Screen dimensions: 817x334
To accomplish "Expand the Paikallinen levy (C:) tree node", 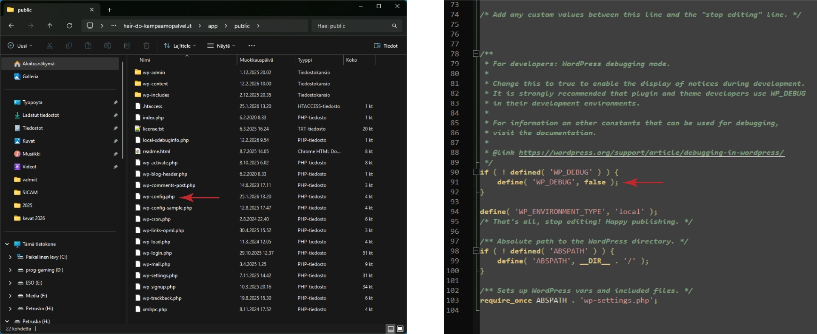I will pyautogui.click(x=10, y=257).
